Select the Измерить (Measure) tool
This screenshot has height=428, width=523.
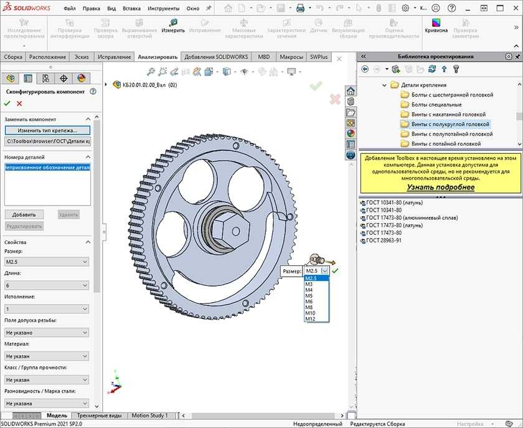point(173,26)
